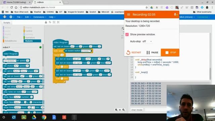Viewport: 215px width, 121px height.
Task: Stop the recording
Action: (x=170, y=52)
